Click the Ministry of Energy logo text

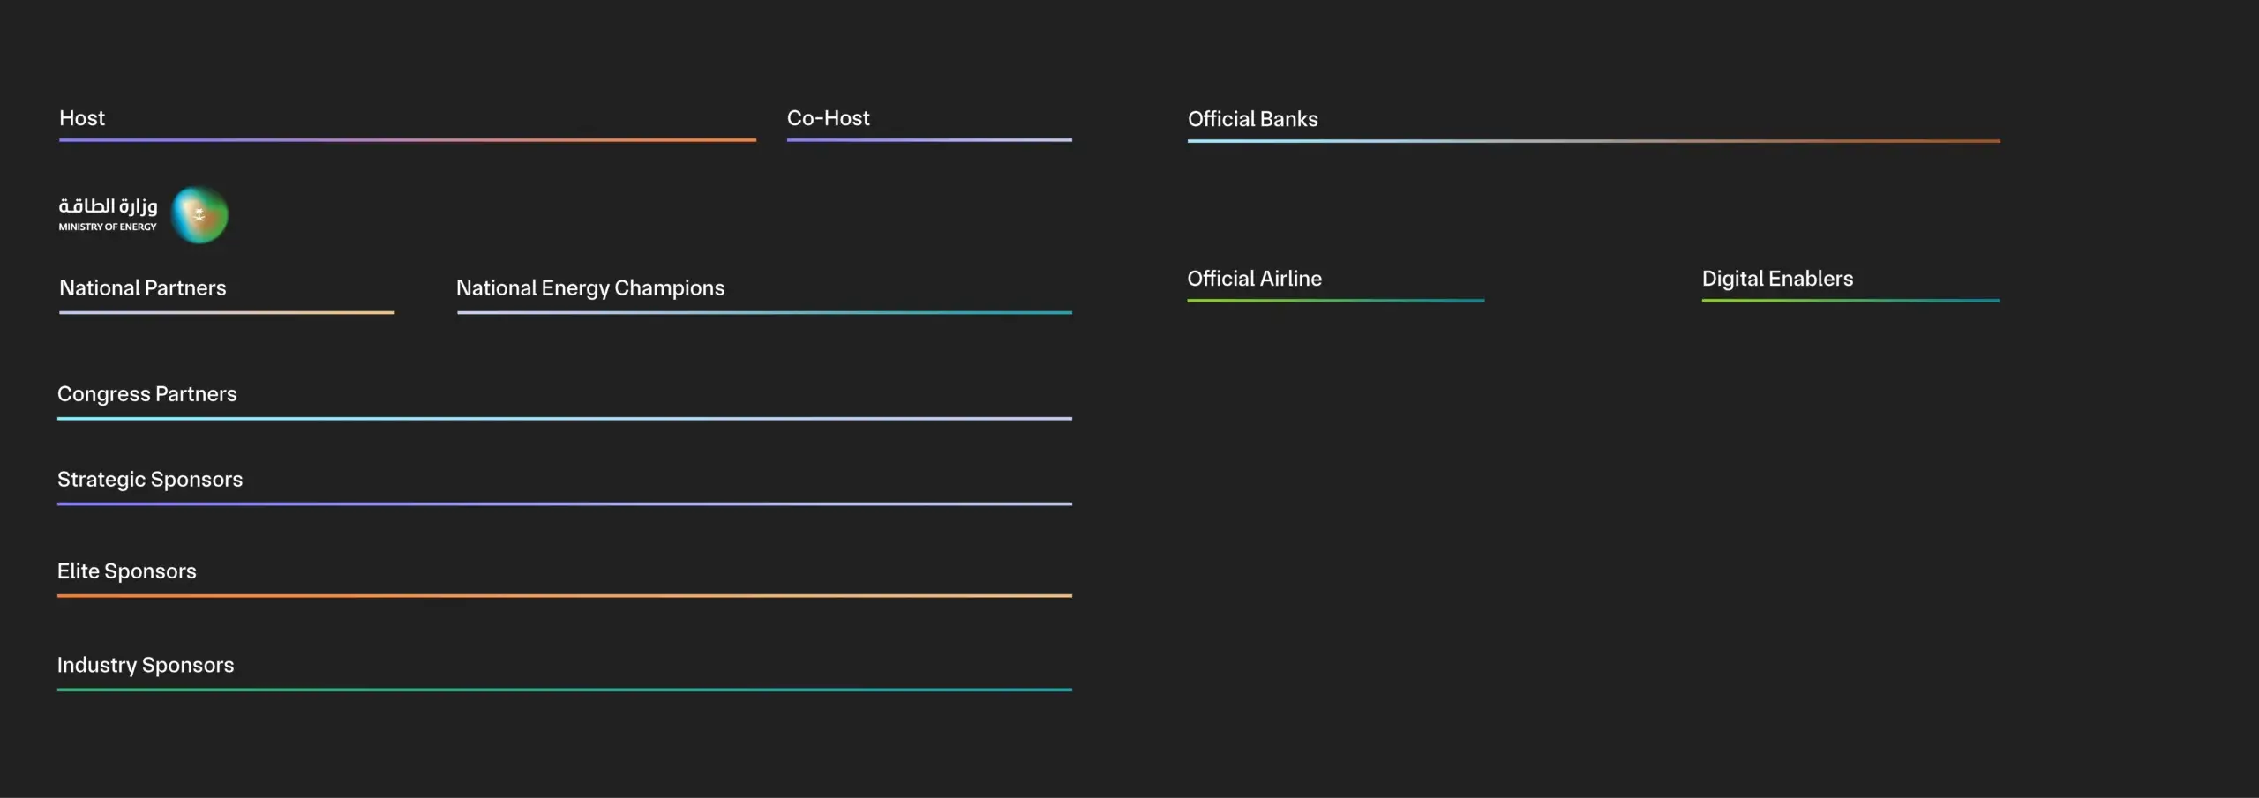pyautogui.click(x=108, y=214)
